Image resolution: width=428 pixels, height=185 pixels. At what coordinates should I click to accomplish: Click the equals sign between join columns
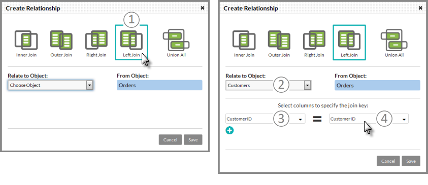317,119
